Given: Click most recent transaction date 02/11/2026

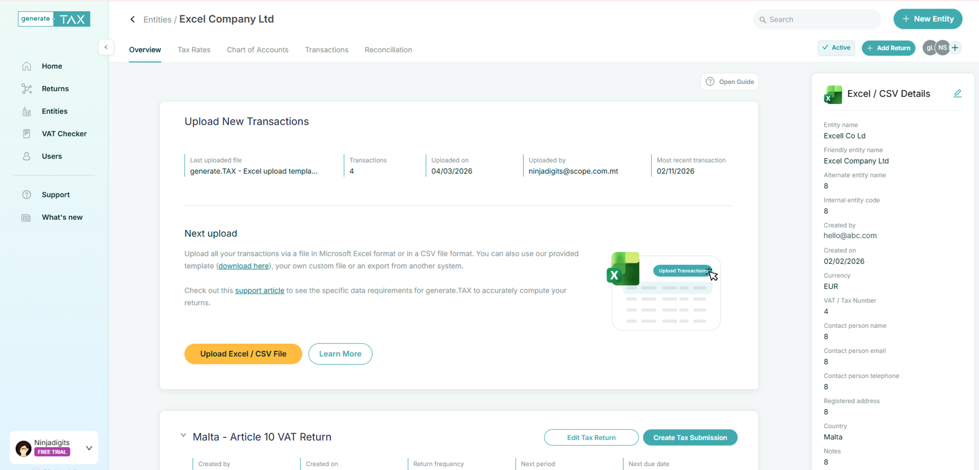Looking at the screenshot, I should pos(676,171).
